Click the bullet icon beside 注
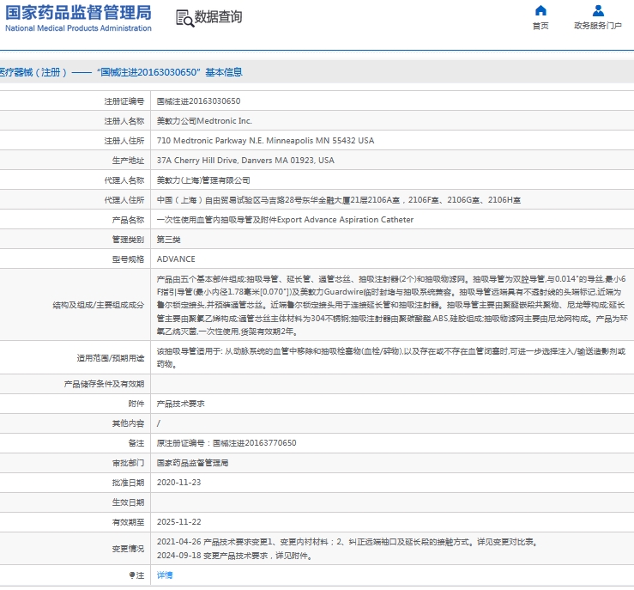Viewport: 634px width, 590px height. [x=132, y=575]
